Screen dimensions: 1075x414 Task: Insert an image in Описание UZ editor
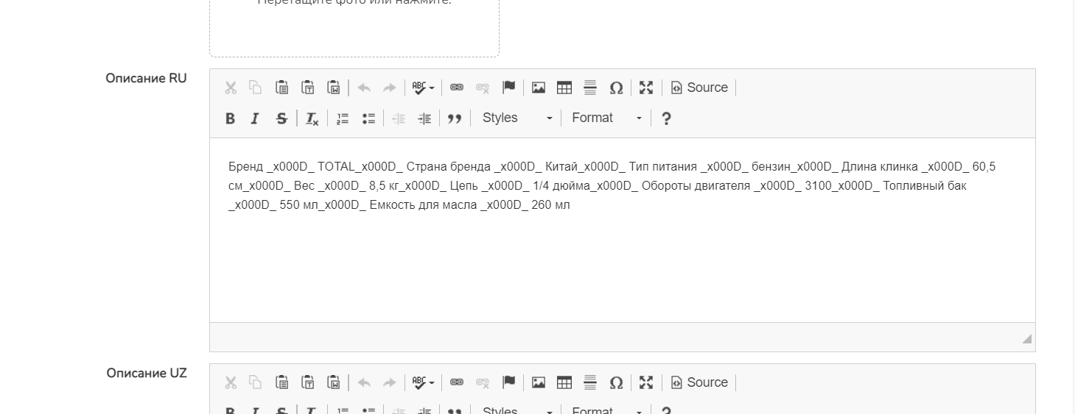[539, 383]
